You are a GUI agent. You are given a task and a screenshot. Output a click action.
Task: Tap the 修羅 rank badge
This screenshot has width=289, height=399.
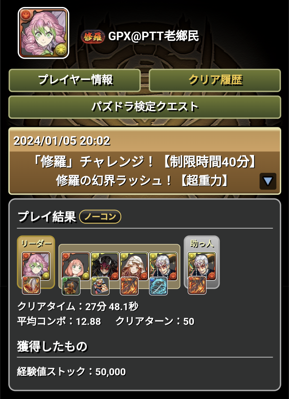click(93, 36)
